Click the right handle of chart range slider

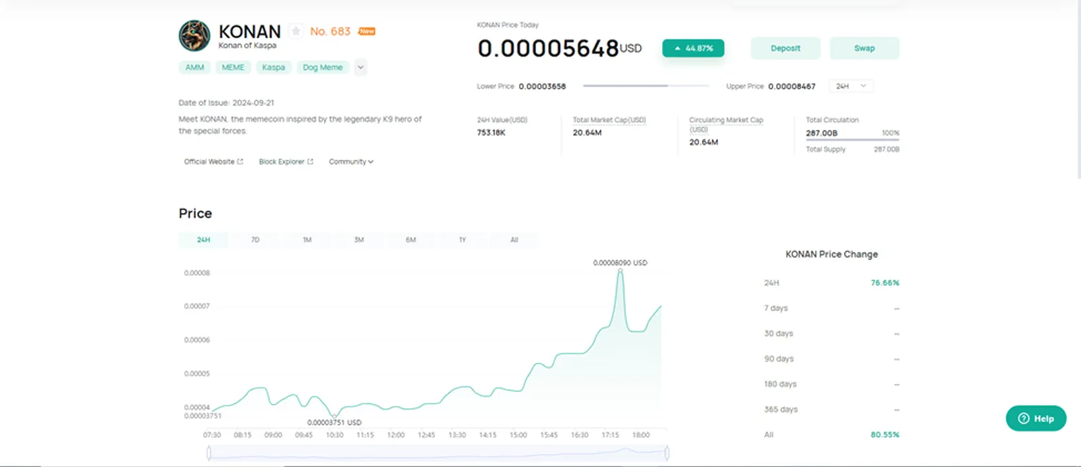click(x=667, y=453)
